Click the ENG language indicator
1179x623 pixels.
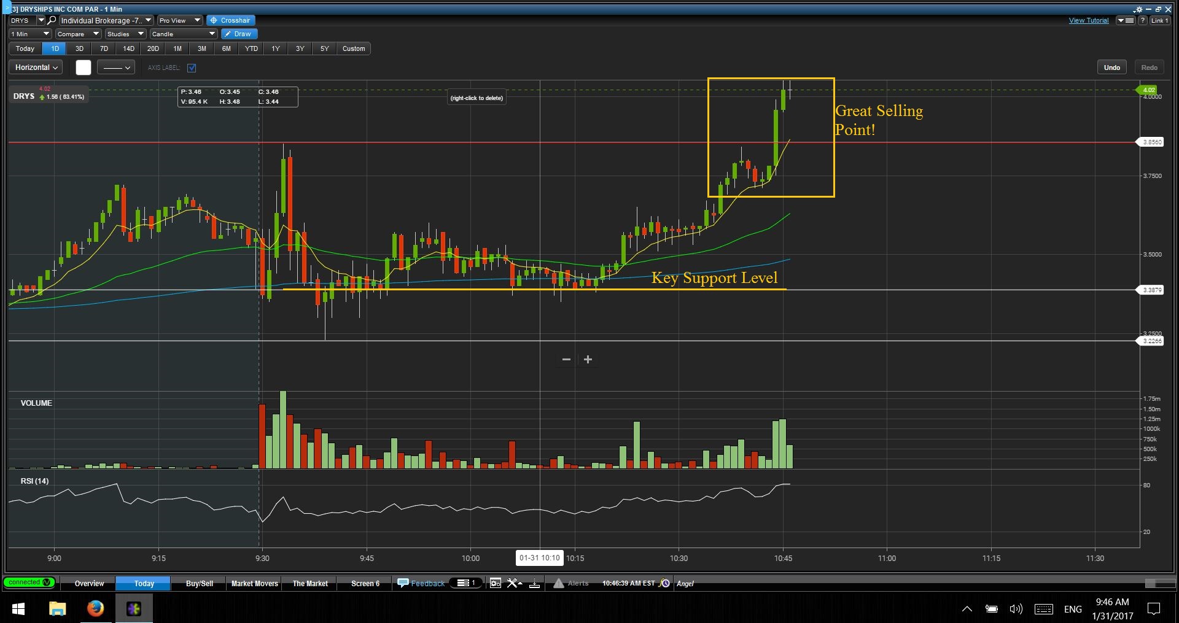pyautogui.click(x=1073, y=609)
